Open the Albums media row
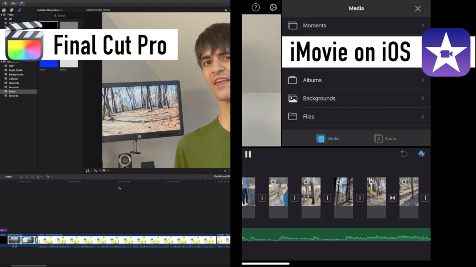Image resolution: width=476 pixels, height=267 pixels. click(356, 80)
